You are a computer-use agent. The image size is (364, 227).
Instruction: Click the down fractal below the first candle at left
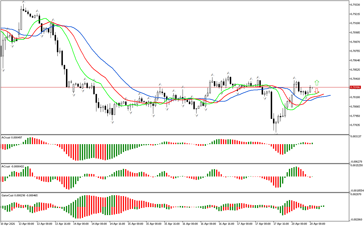(x=3, y=70)
